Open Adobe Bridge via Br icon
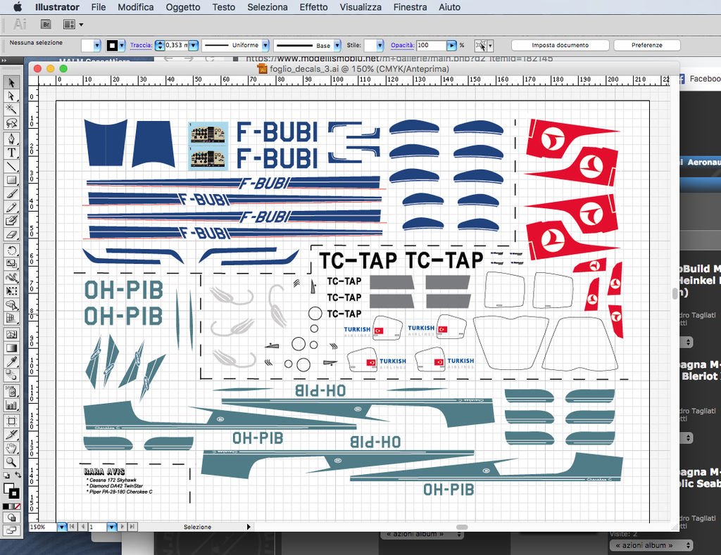 [x=46, y=25]
